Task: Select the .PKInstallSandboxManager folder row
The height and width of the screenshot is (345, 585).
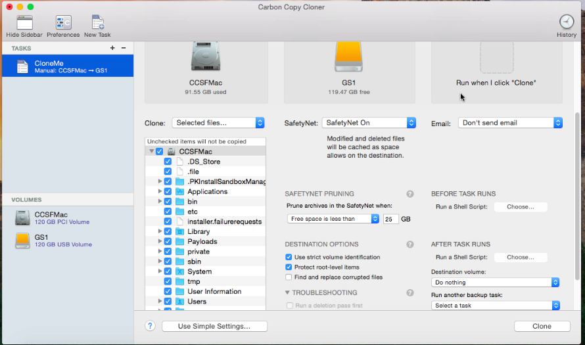Action: pos(206,181)
